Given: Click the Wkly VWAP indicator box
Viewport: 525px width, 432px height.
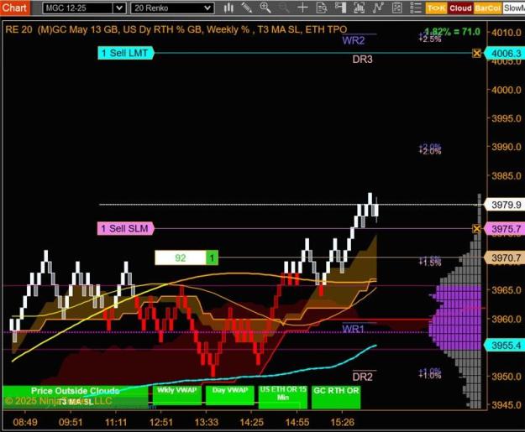Looking at the screenshot, I should 177,396.
